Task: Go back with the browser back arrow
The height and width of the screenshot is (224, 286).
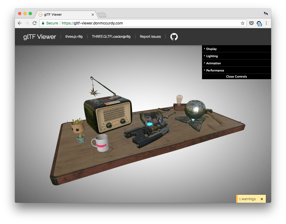Action: (20, 23)
